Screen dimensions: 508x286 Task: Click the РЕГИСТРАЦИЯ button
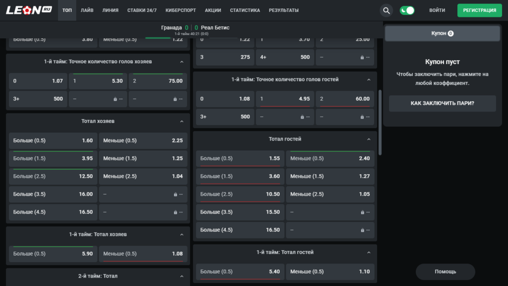pyautogui.click(x=480, y=10)
